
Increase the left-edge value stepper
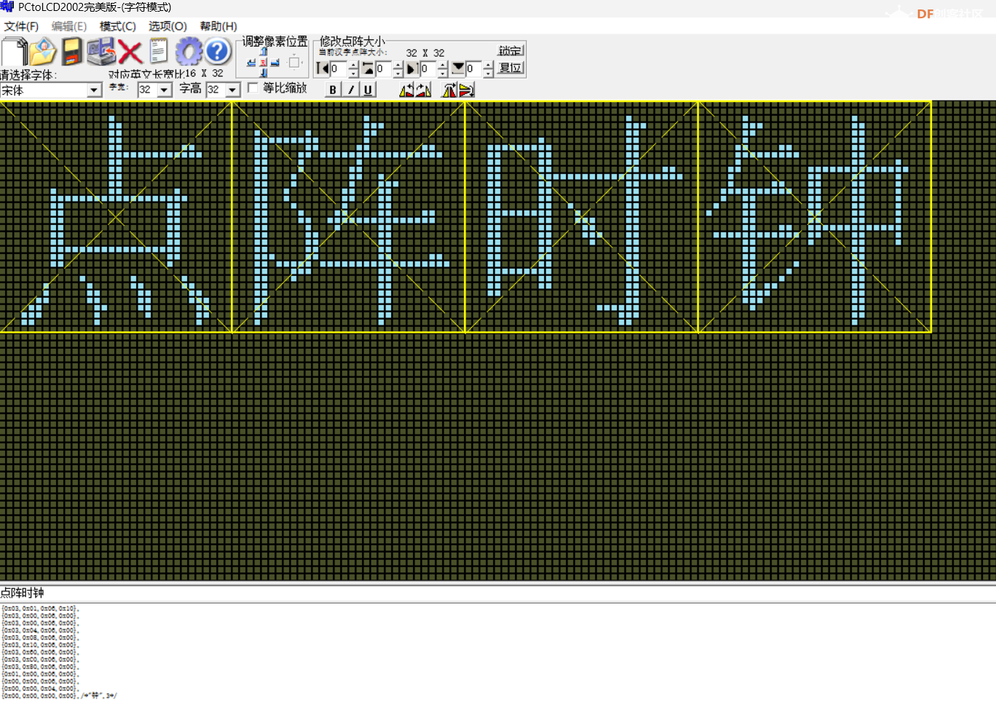[x=353, y=65]
